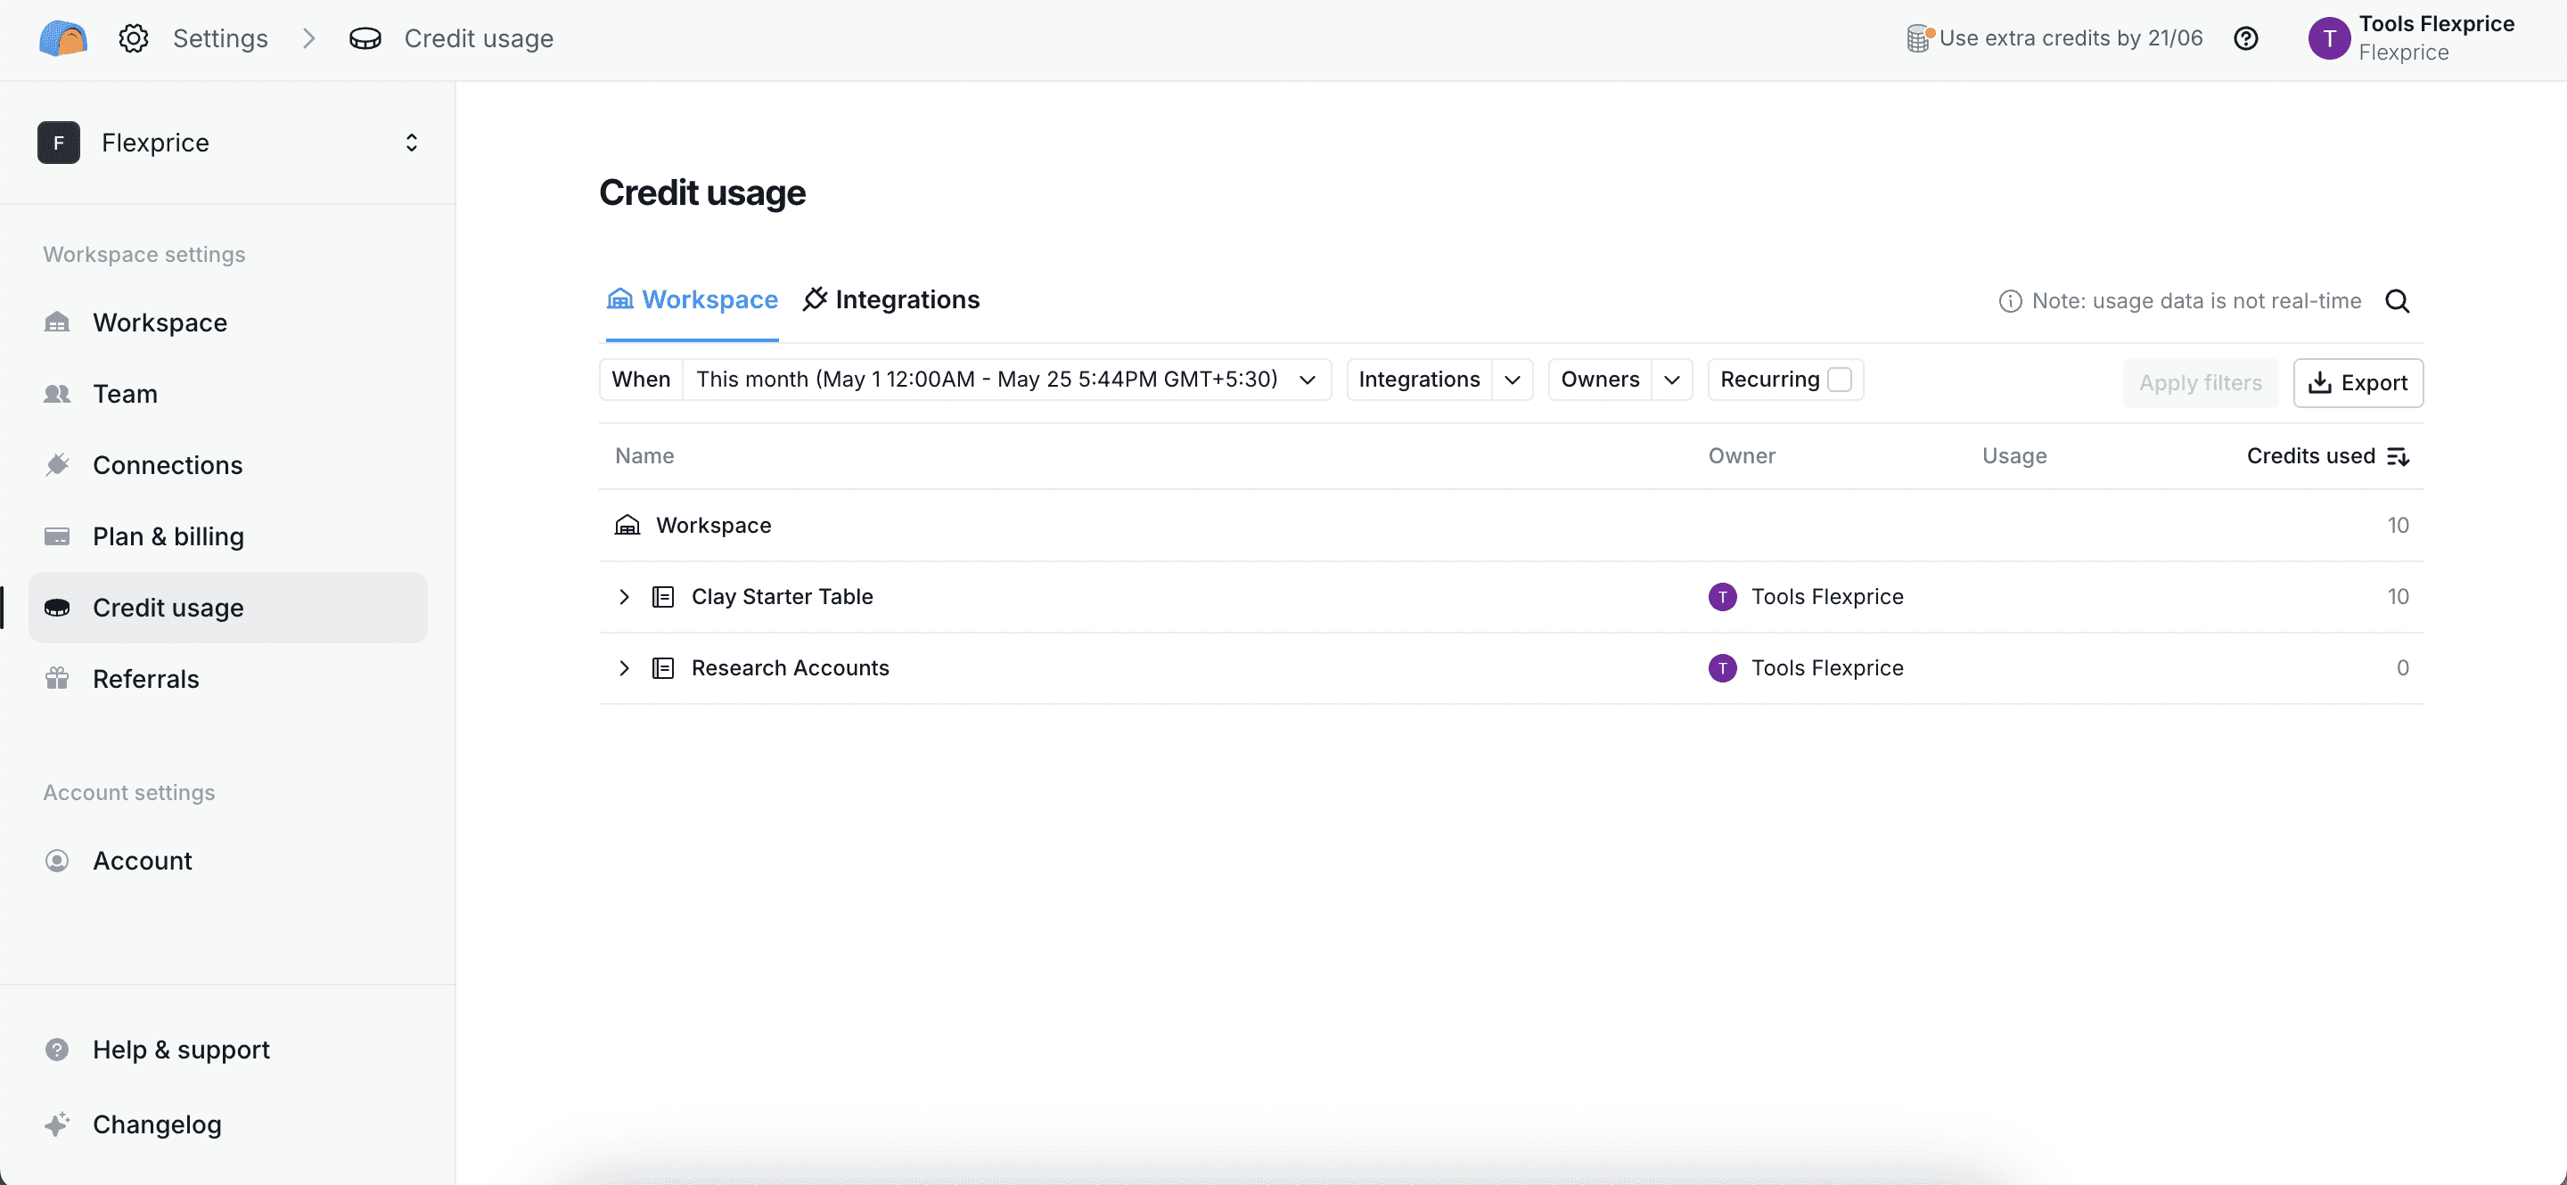The height and width of the screenshot is (1185, 2567).
Task: Switch to the Workspace tab
Action: [x=692, y=299]
